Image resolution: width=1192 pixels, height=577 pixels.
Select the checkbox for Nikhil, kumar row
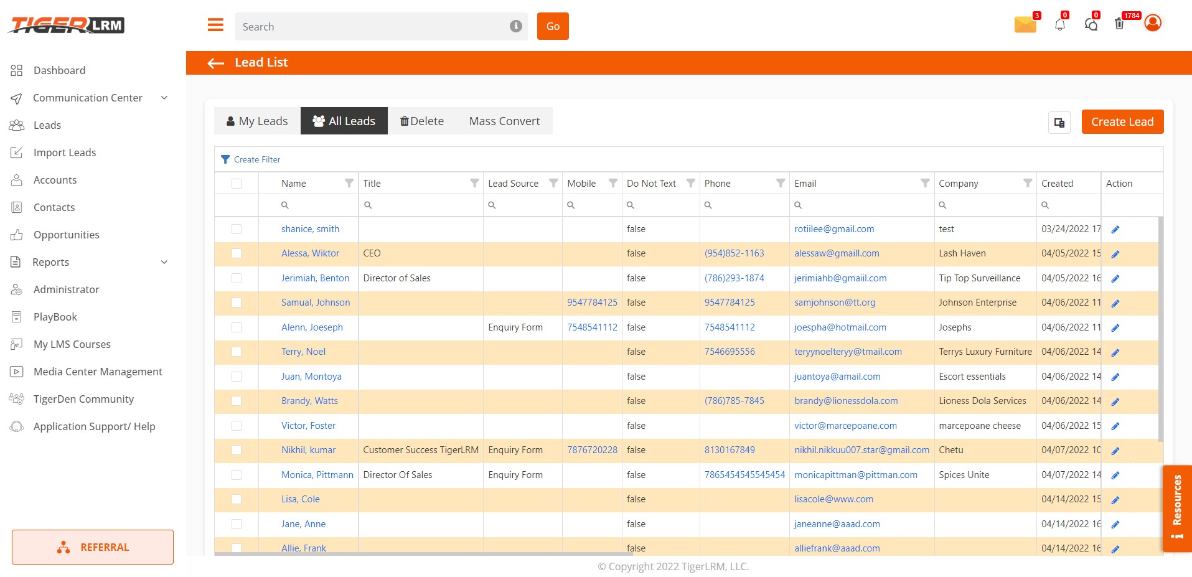(237, 450)
